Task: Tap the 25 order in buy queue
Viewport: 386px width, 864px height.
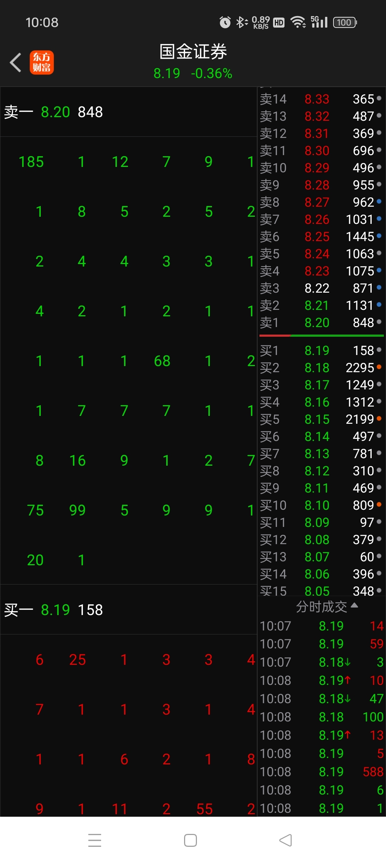Action: [x=78, y=660]
